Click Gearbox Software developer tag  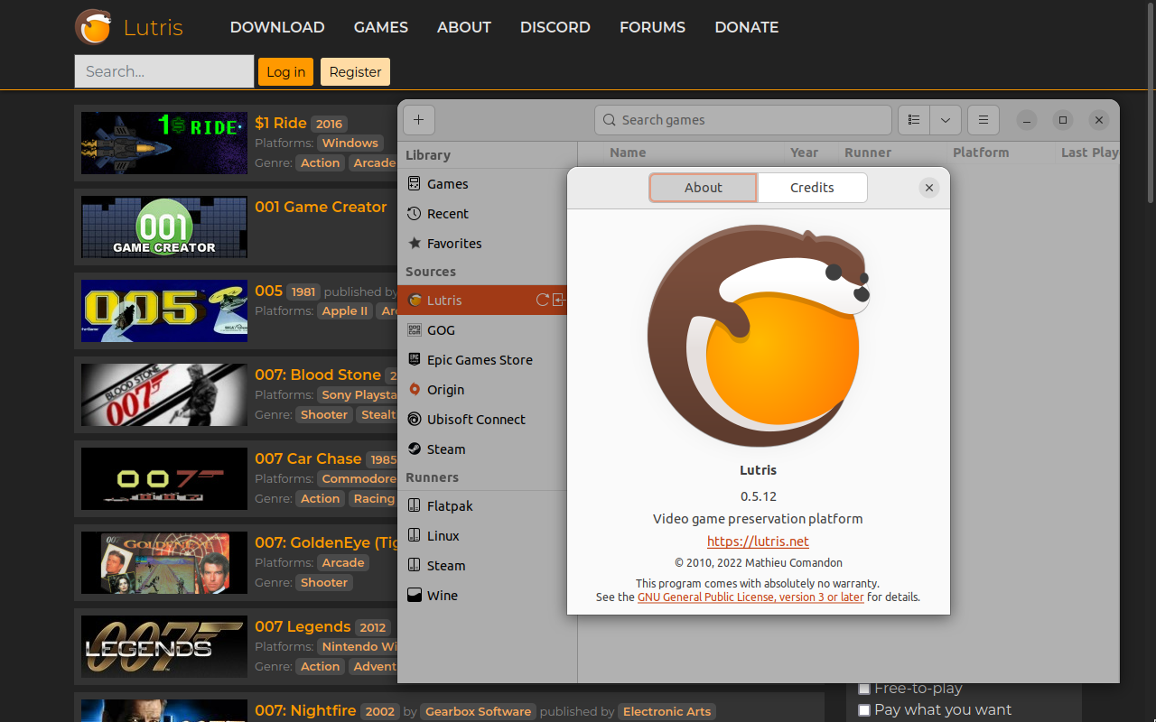click(479, 711)
